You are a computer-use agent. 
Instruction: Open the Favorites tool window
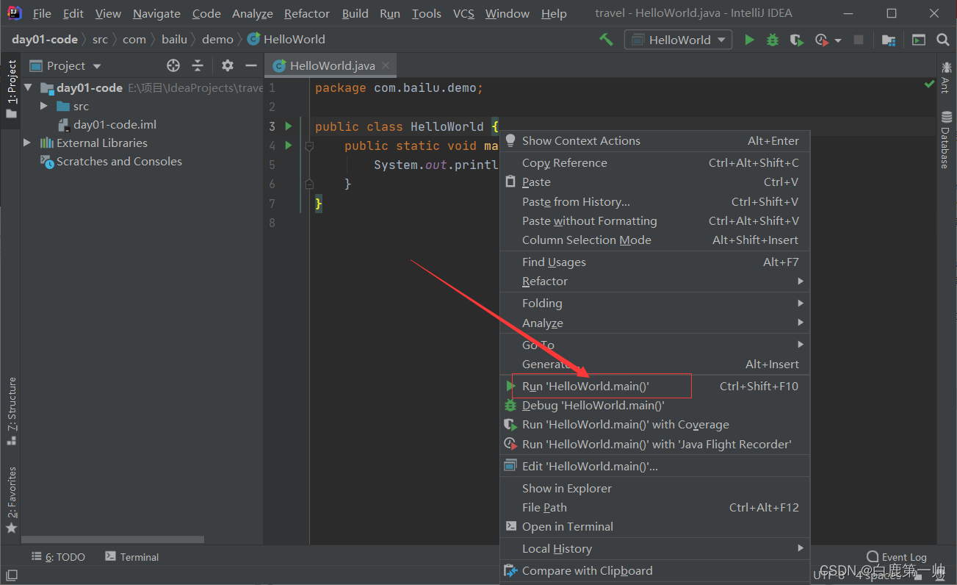11,500
